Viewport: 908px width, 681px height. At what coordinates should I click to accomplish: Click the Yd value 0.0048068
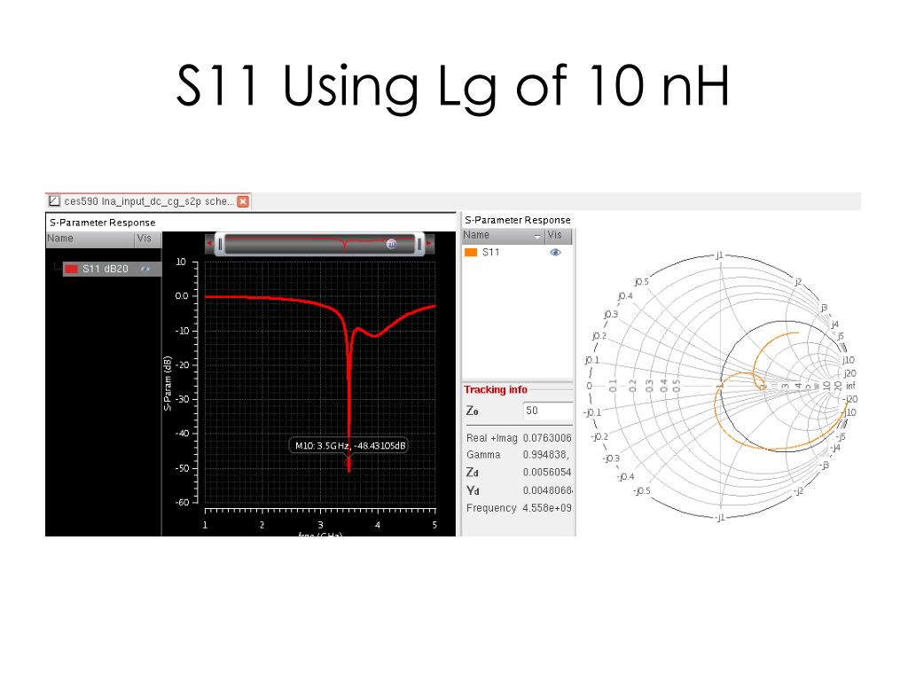547,489
